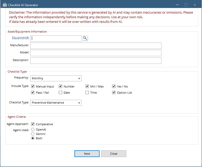Click the 'Asset/Equipment Information' group heading

(27, 32)
